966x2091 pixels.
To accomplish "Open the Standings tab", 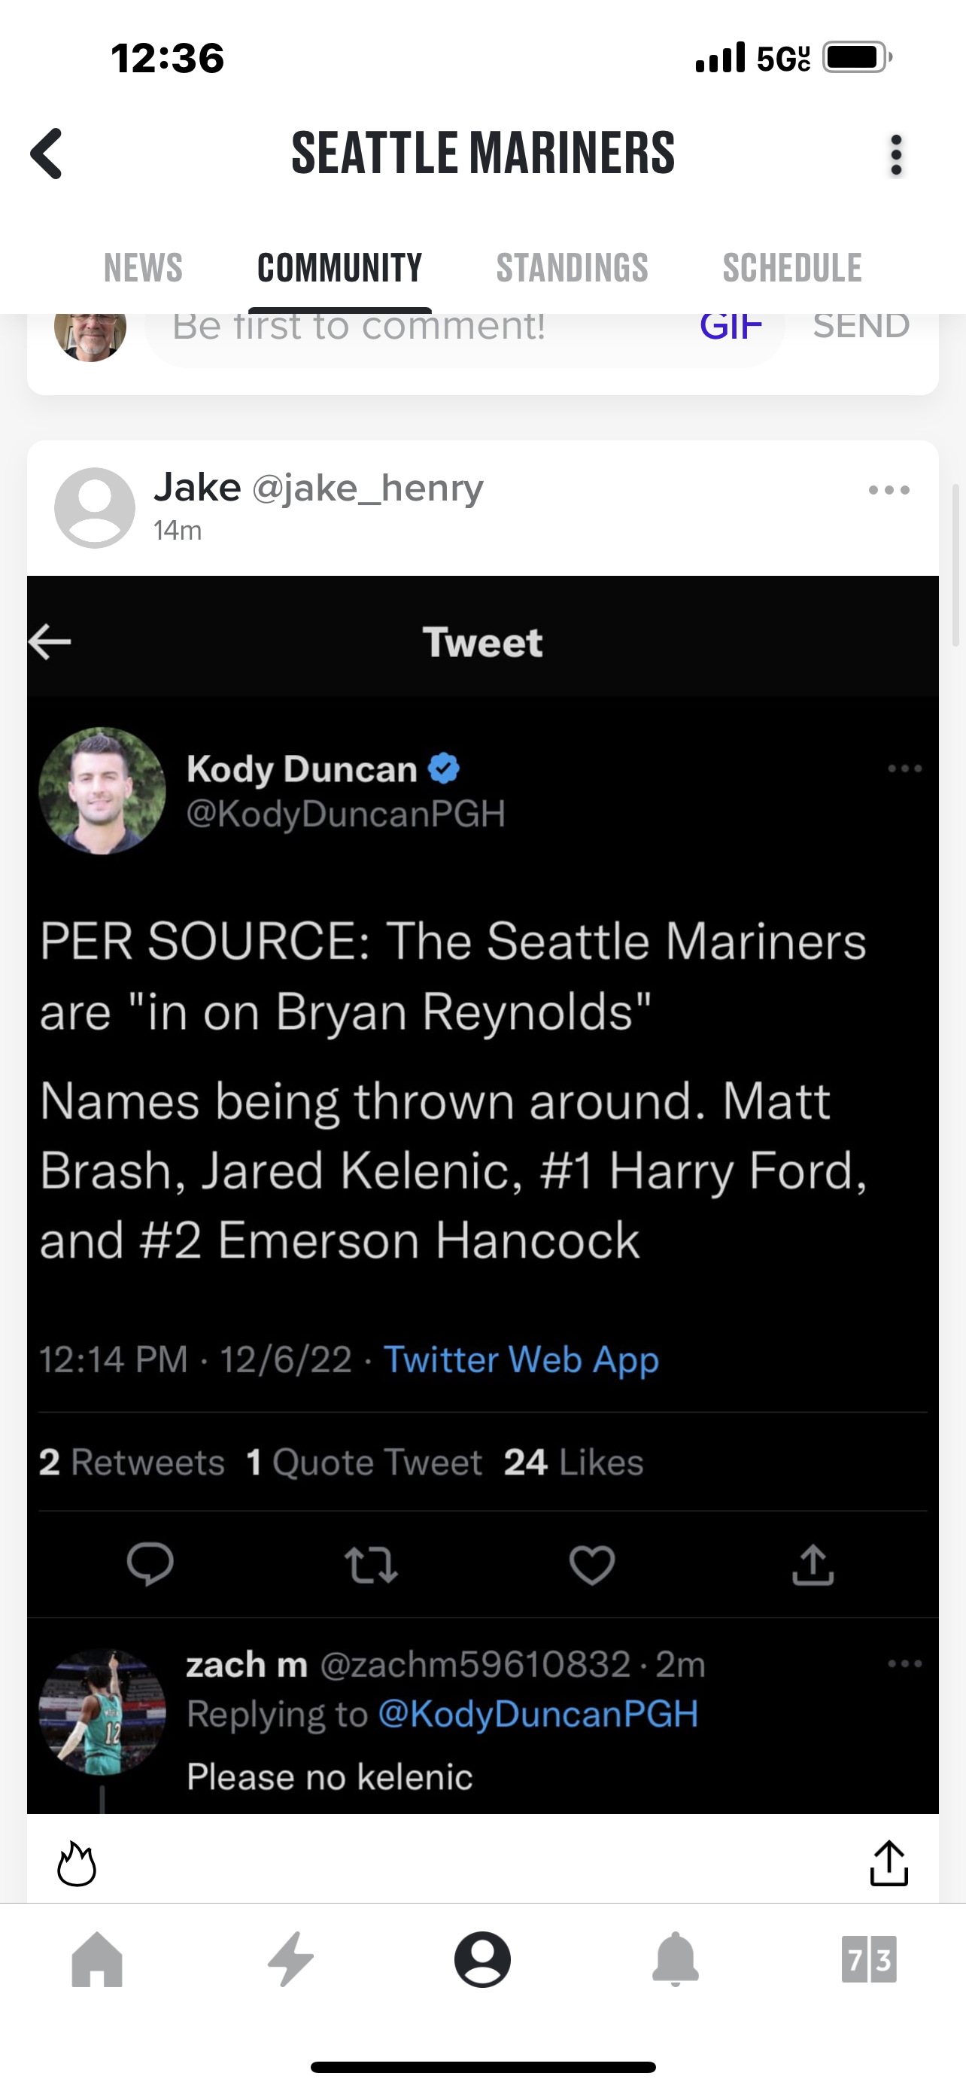I will (572, 268).
